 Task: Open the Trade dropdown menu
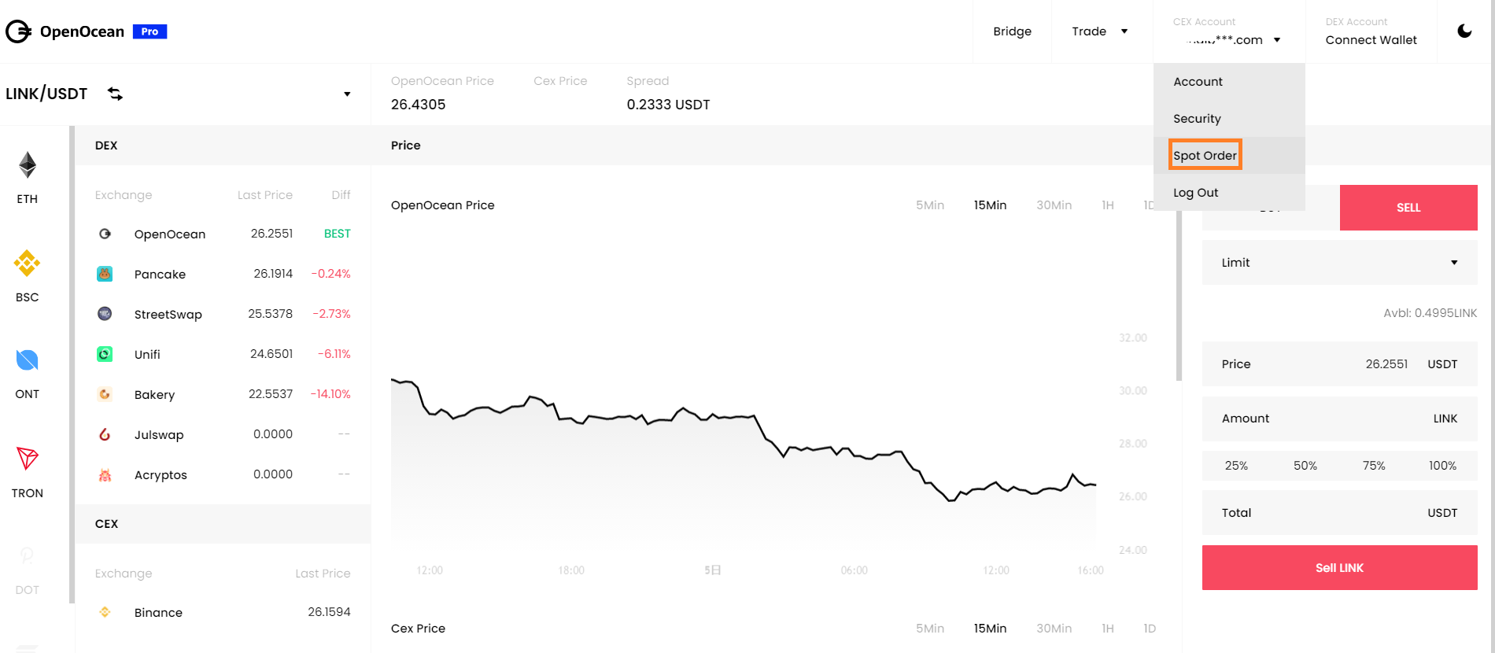(x=1100, y=31)
